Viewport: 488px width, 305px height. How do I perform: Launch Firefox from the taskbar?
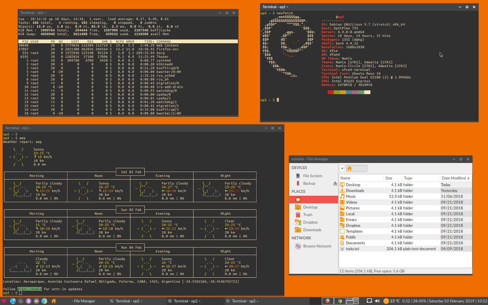pos(328,301)
